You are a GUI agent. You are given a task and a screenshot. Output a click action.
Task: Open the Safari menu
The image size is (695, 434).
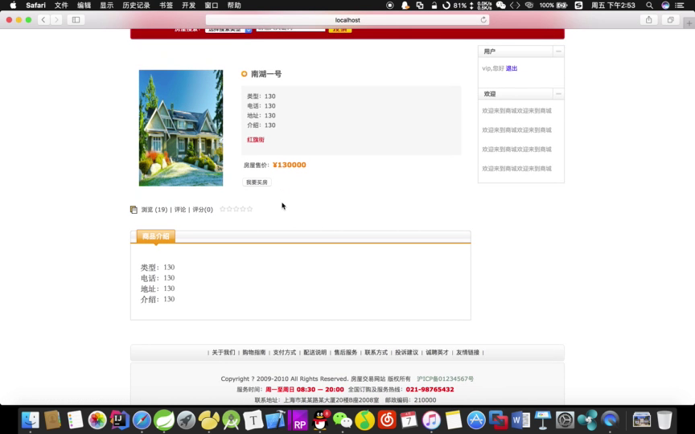tap(35, 6)
